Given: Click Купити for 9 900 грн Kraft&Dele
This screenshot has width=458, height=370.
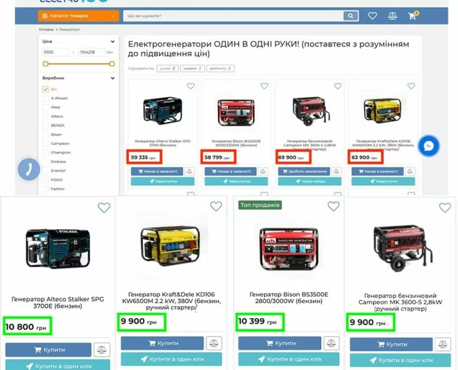Looking at the screenshot, I should [x=163, y=343].
